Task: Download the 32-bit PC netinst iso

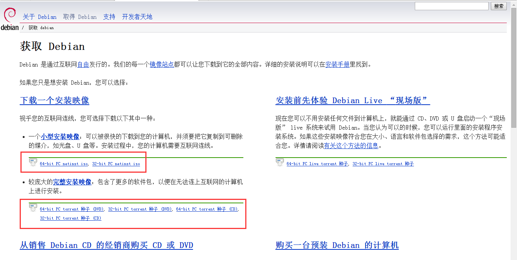Action: pos(116,164)
